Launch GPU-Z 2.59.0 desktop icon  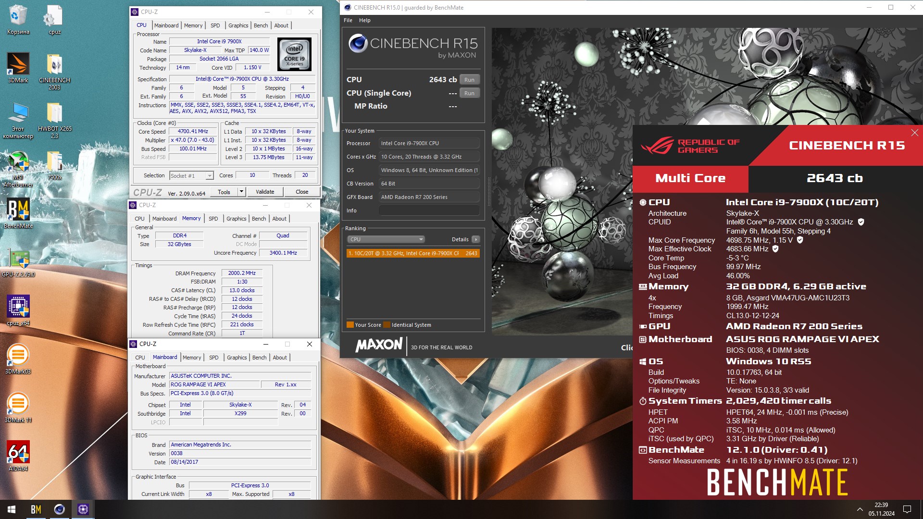click(x=18, y=263)
